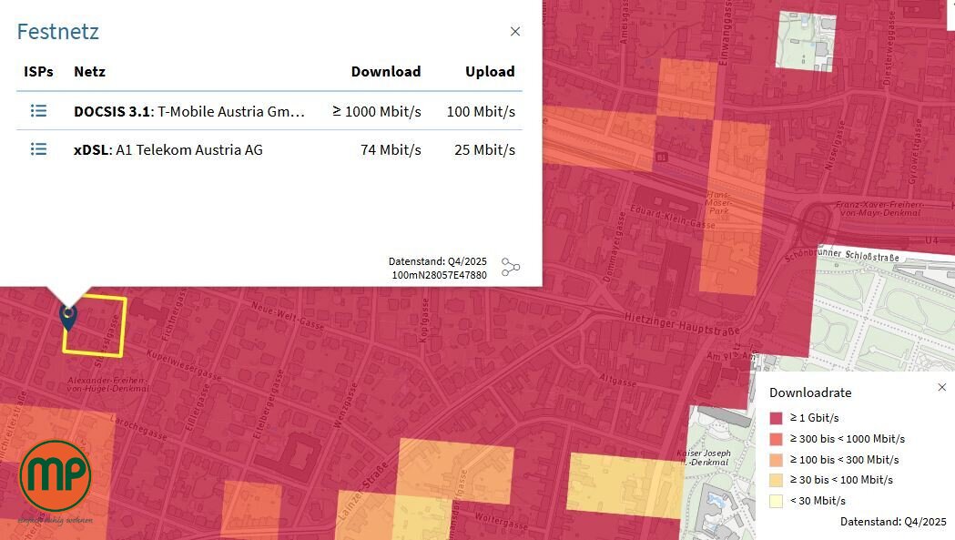
Task: Open ISP list for DOCSIS 3.1 row
Action: click(38, 111)
